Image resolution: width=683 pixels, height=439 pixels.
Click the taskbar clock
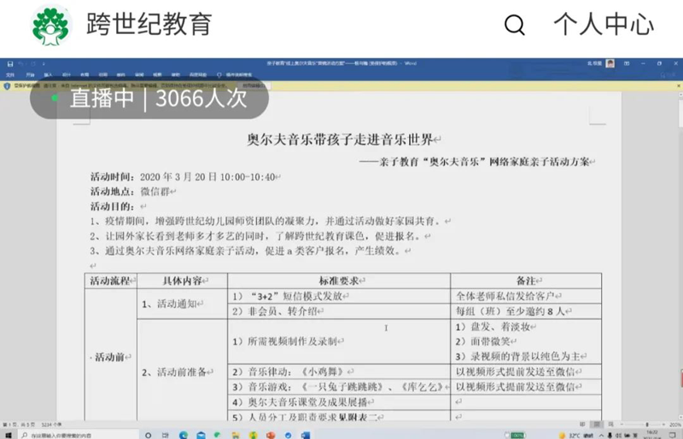point(652,435)
